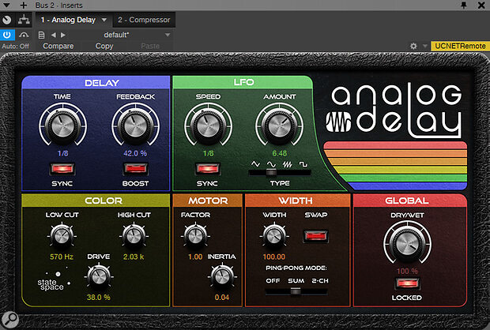Go to the previous preset arrow
The width and height of the screenshot is (490, 330).
coord(54,35)
